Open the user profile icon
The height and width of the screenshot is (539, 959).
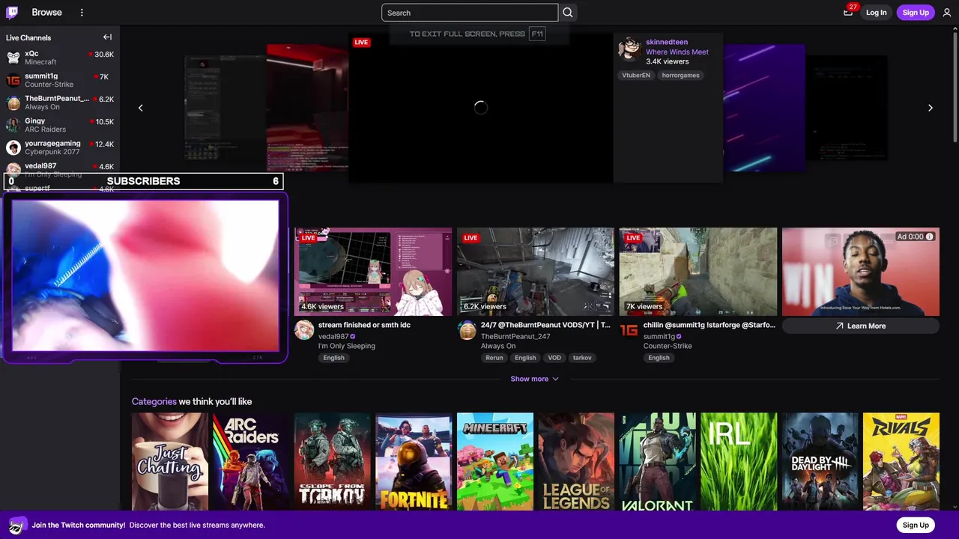tap(947, 13)
